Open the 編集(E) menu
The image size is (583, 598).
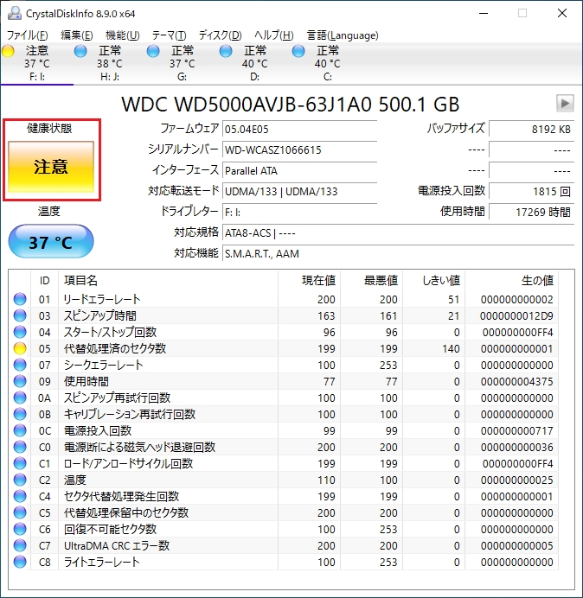coord(77,35)
